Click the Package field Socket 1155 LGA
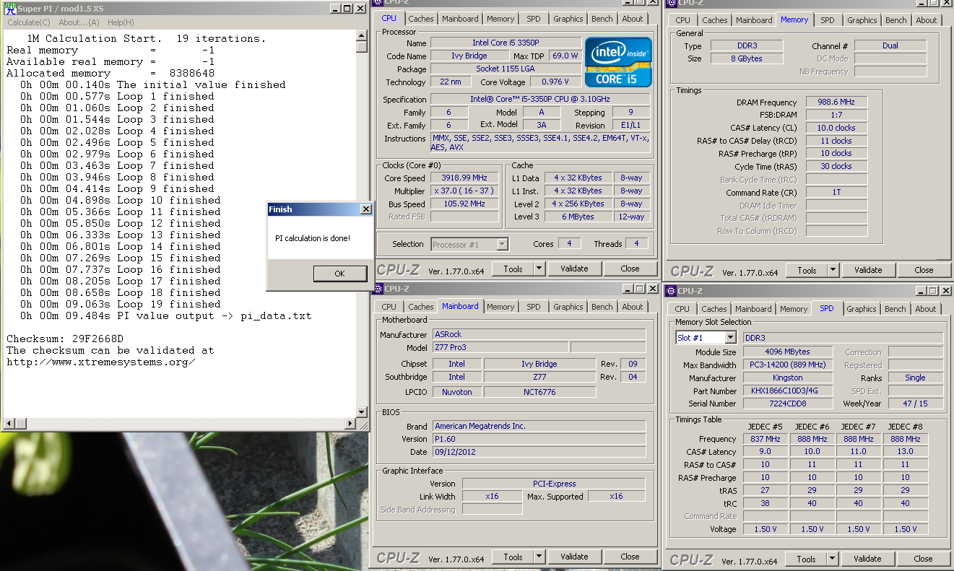This screenshot has height=571, width=954. [x=506, y=69]
